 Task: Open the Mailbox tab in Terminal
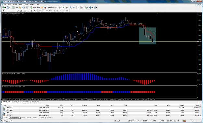(x=35, y=118)
